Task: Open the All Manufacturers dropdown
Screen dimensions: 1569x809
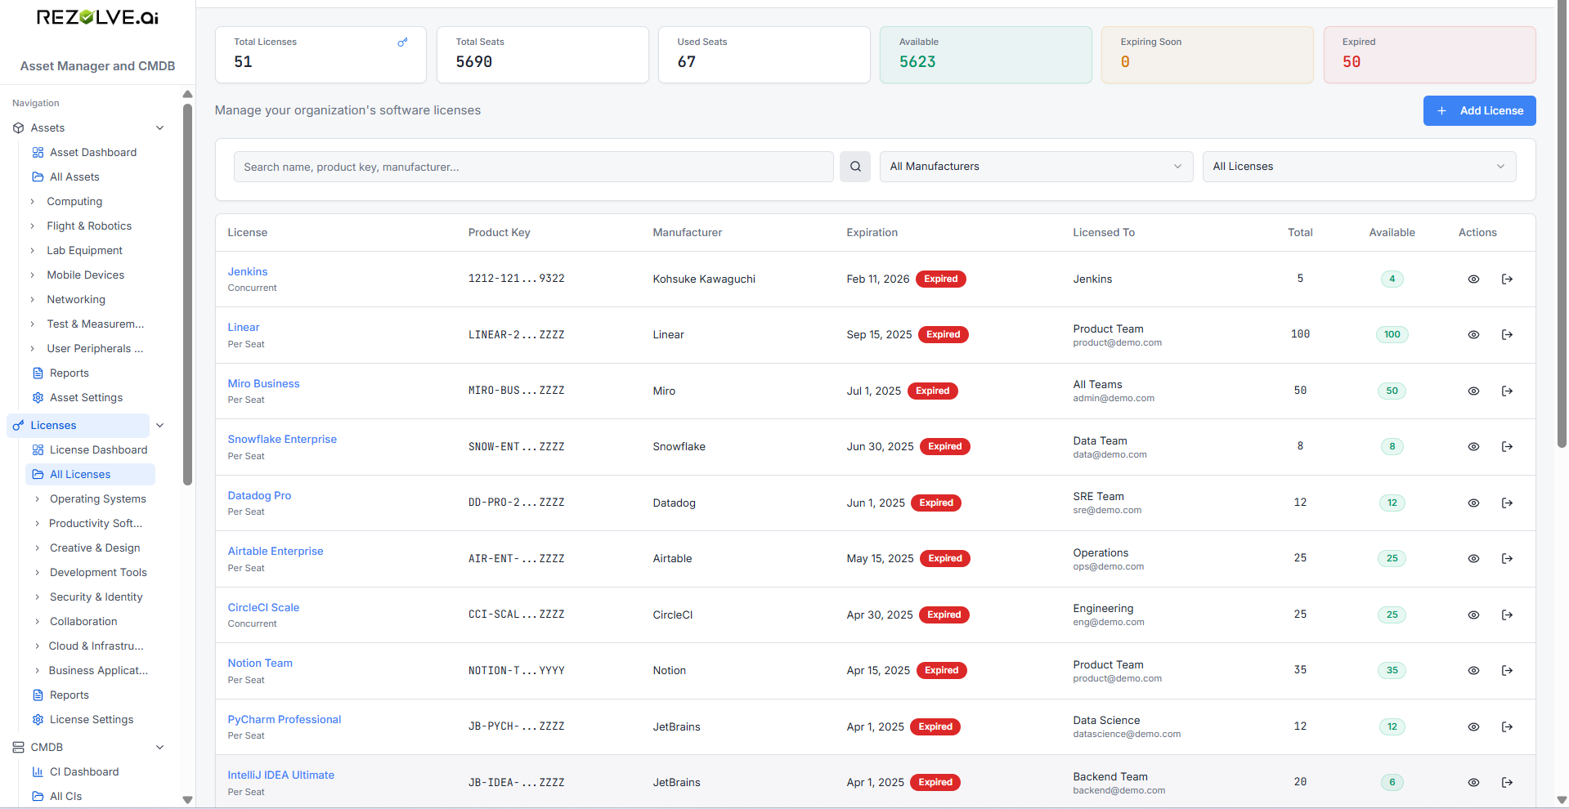Action: 1036,167
